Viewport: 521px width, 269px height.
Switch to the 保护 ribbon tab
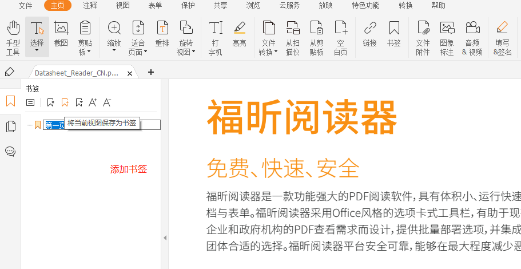[188, 6]
